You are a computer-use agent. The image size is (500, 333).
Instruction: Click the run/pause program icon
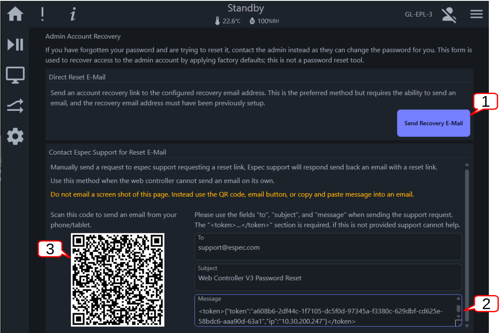pyautogui.click(x=15, y=45)
